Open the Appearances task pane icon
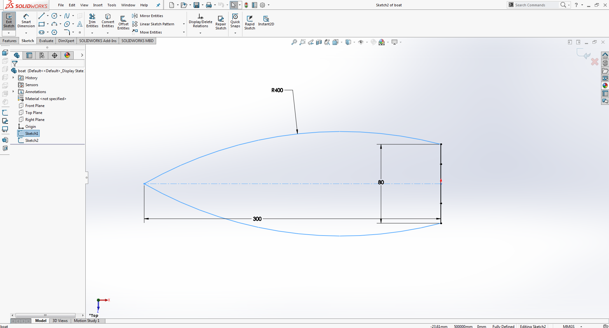The height and width of the screenshot is (328, 609). pyautogui.click(x=605, y=86)
